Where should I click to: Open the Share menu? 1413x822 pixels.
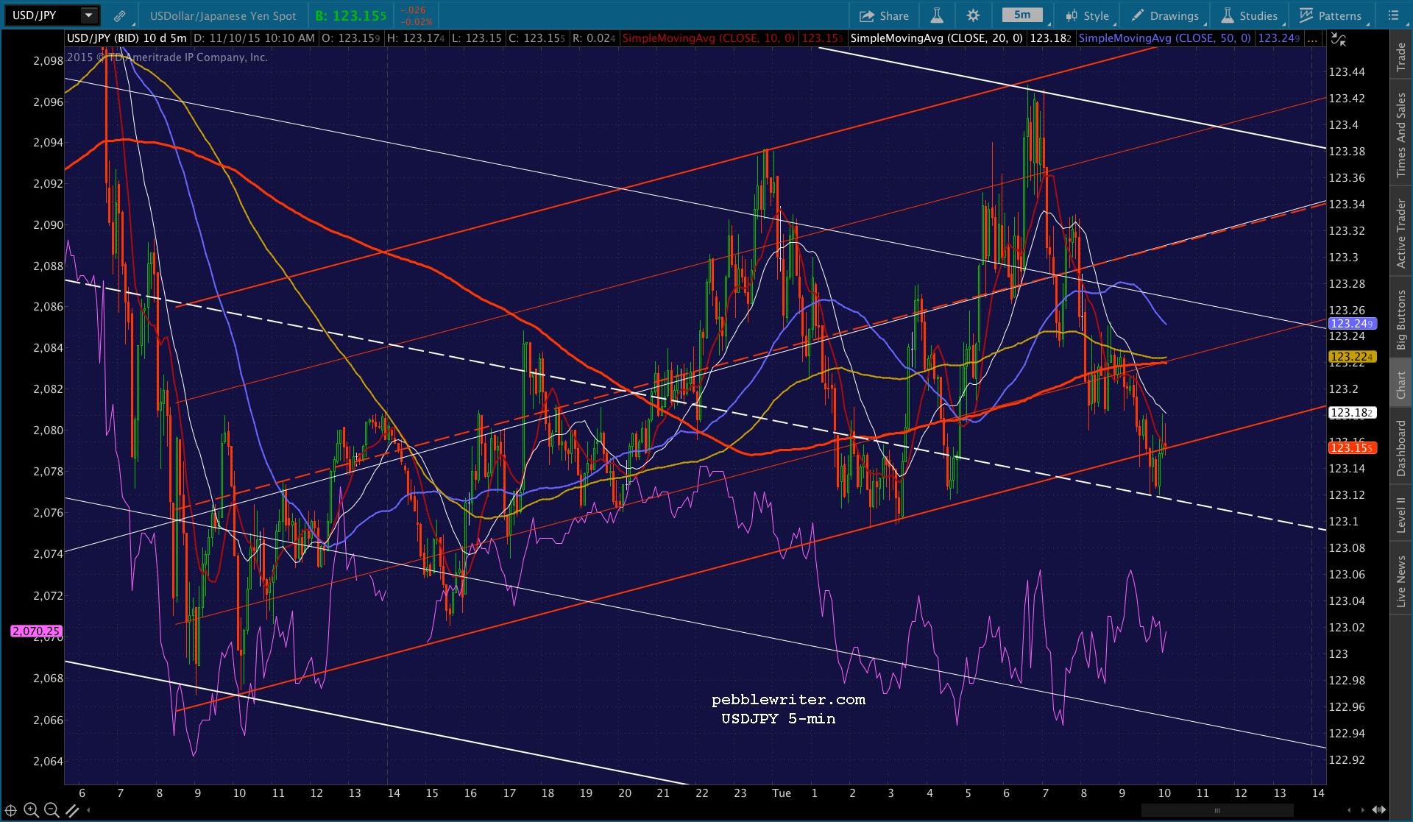[x=885, y=15]
